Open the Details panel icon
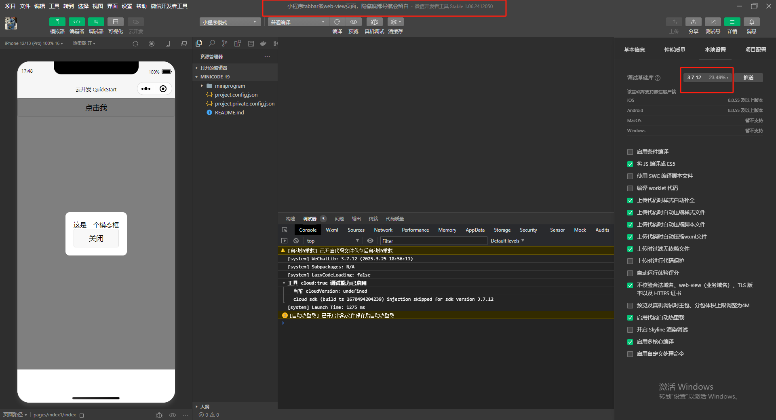 point(732,22)
